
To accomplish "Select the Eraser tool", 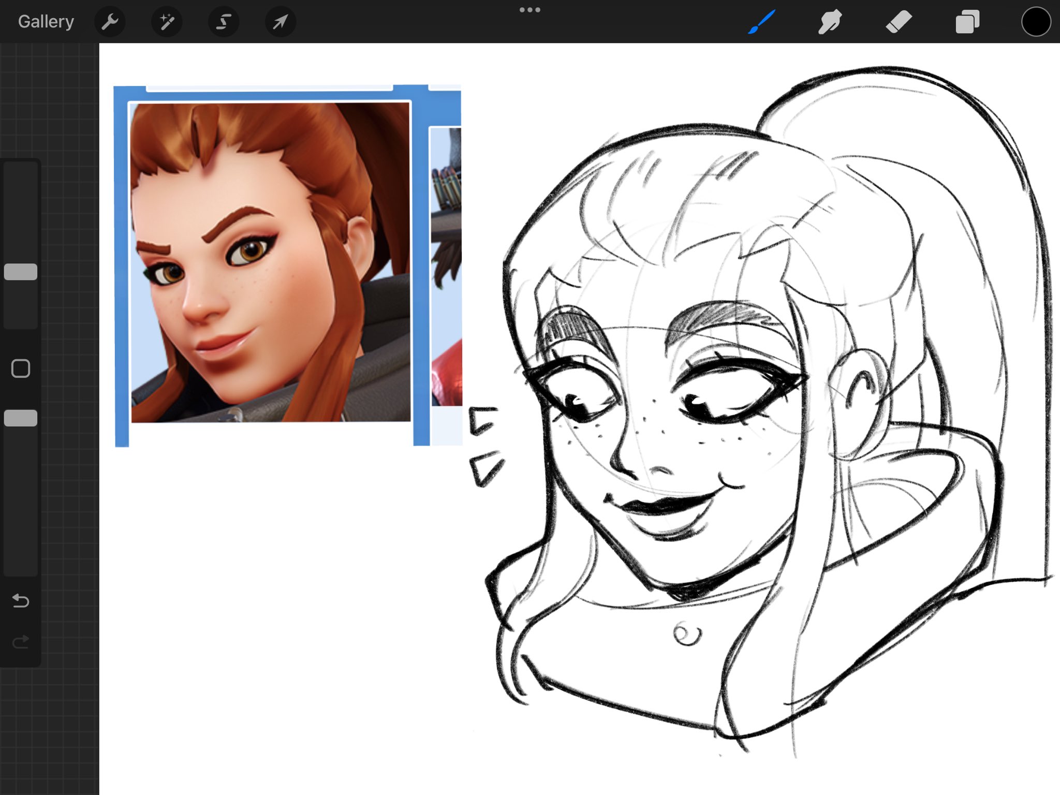I will (899, 22).
